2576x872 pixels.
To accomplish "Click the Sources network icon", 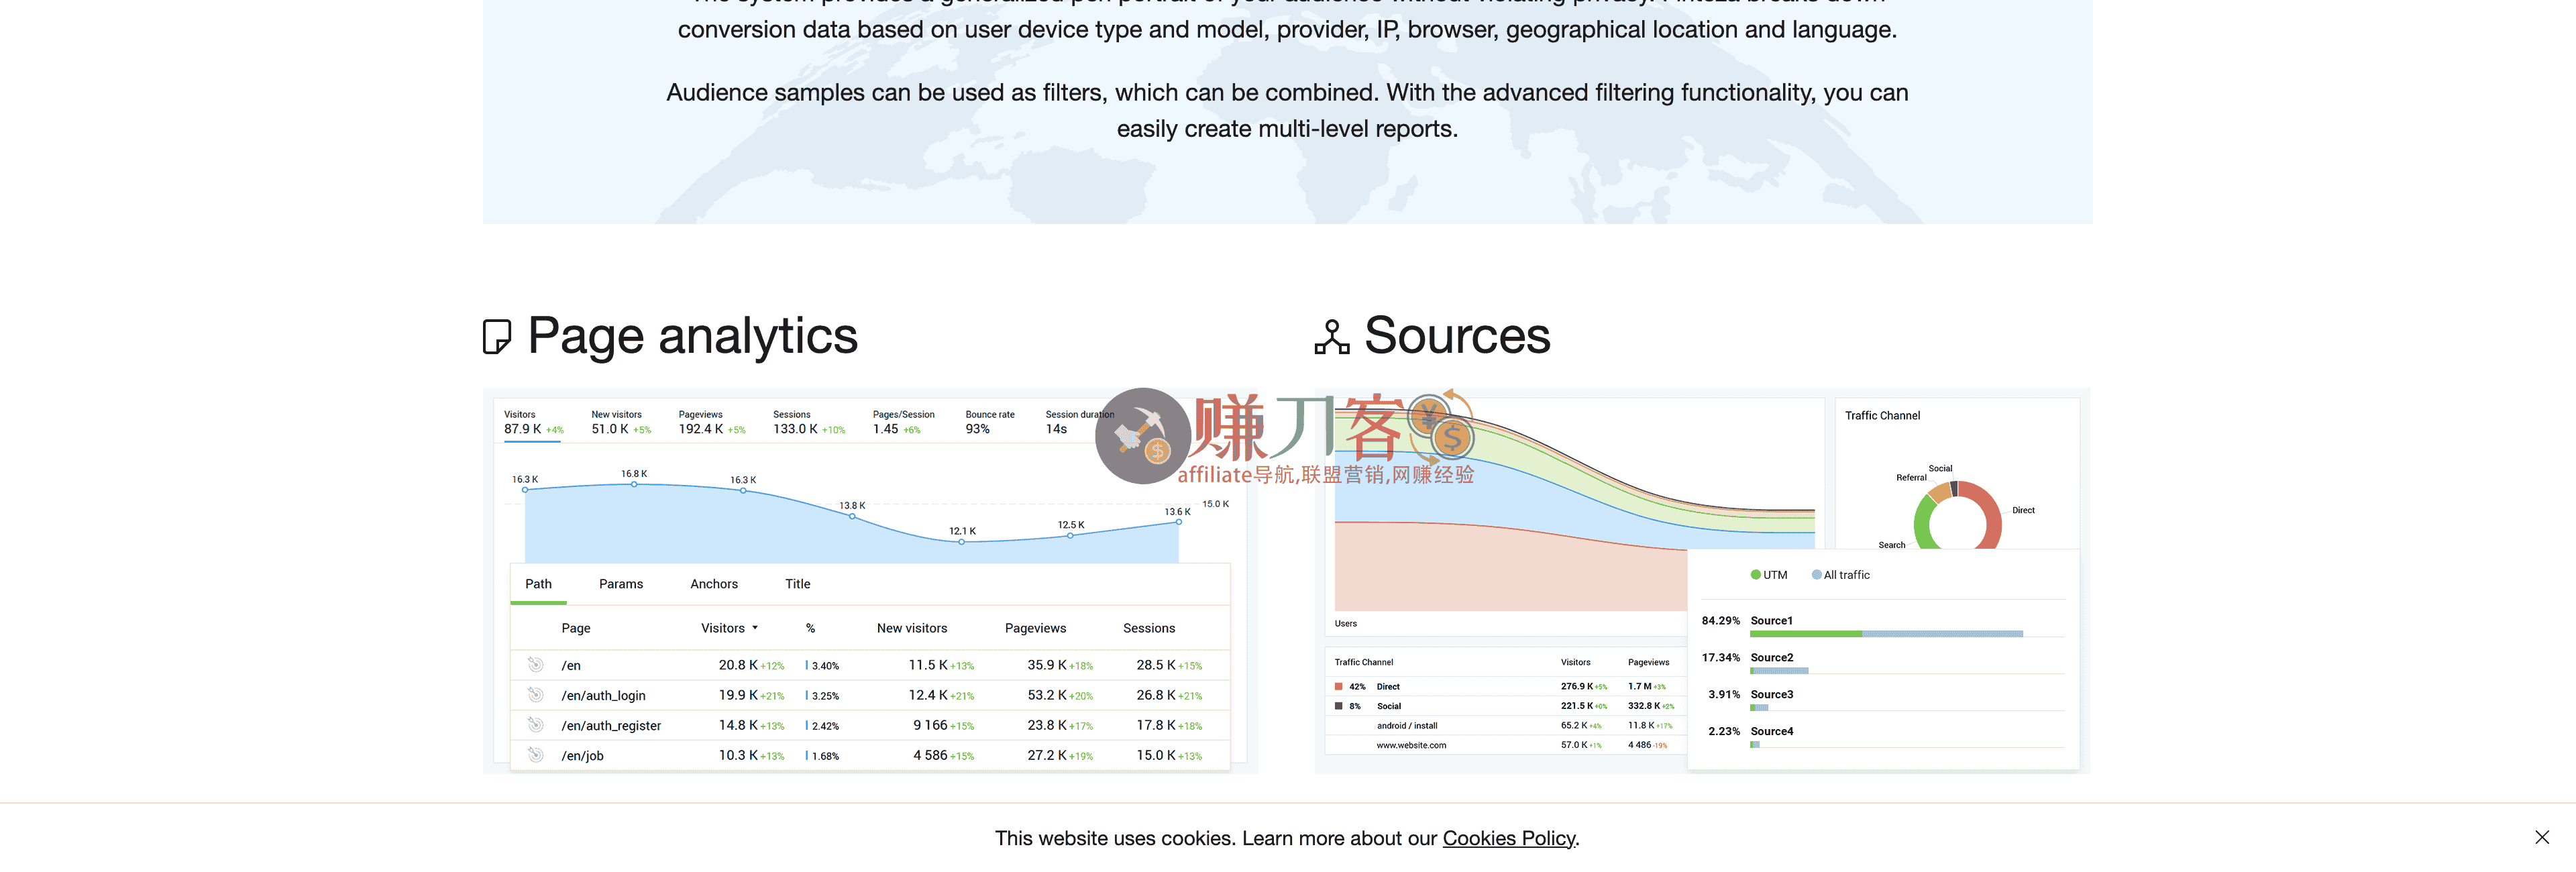I will pos(1331,337).
